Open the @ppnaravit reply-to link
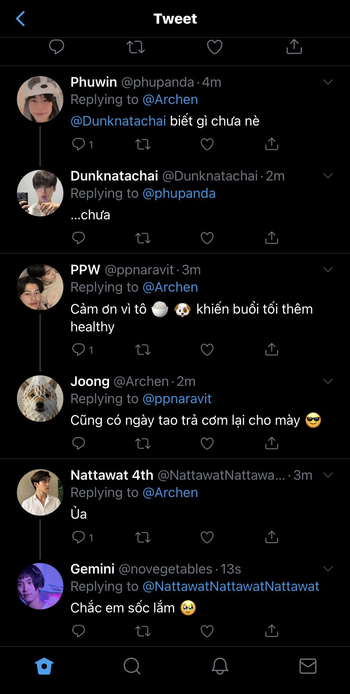The height and width of the screenshot is (694, 350). [177, 399]
